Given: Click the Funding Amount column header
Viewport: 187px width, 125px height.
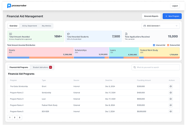Looking at the screenshot, I should pyautogui.click(x=144, y=80).
